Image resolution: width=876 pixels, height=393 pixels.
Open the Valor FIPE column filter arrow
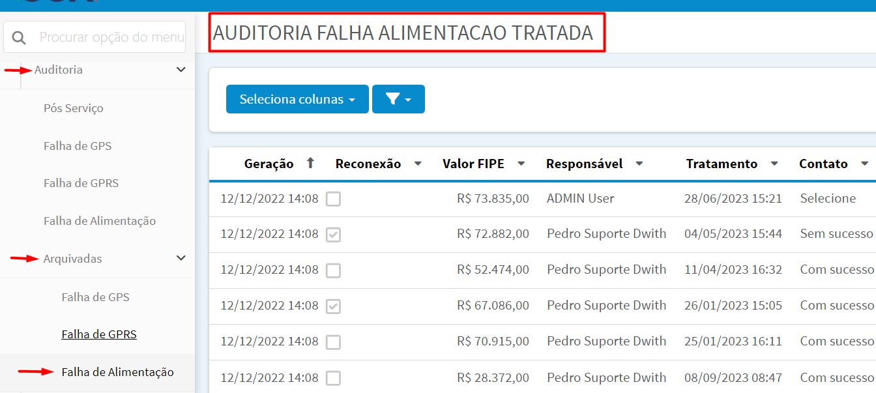point(521,164)
